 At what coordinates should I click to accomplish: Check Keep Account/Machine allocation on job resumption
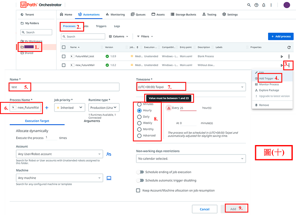pos(138,190)
